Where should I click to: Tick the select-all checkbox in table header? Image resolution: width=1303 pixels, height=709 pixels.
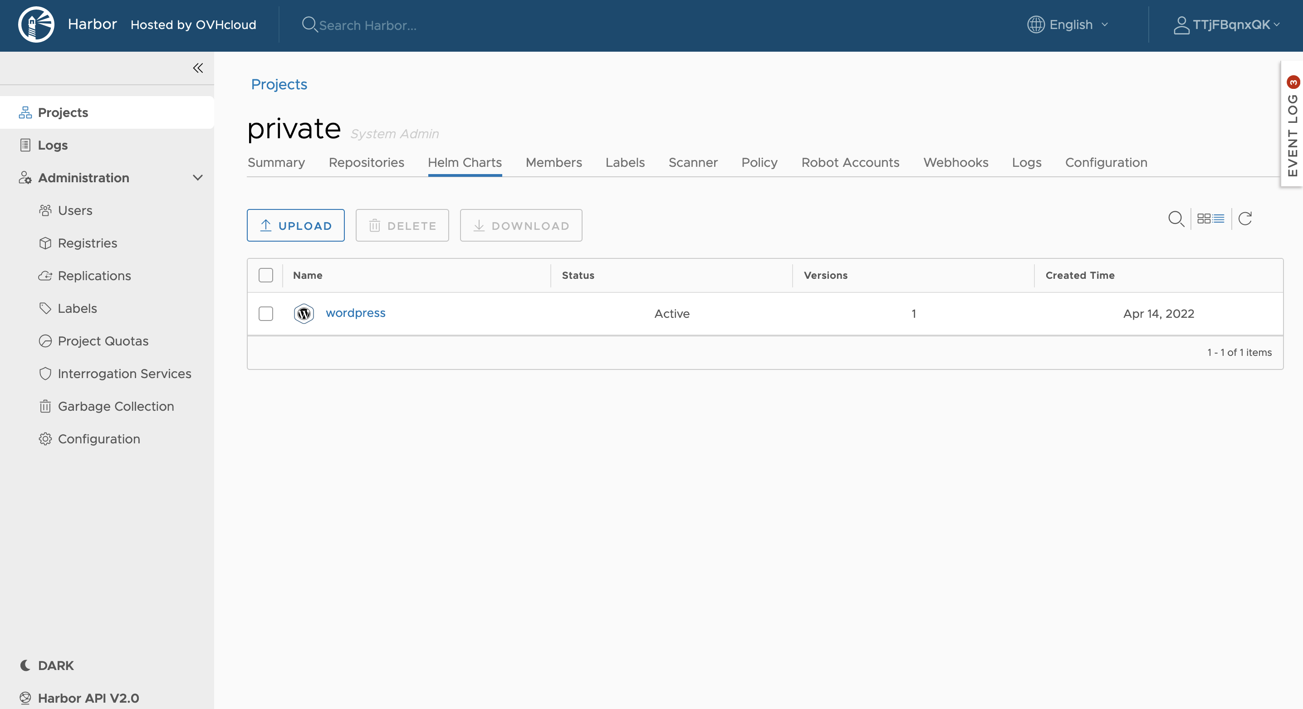265,276
